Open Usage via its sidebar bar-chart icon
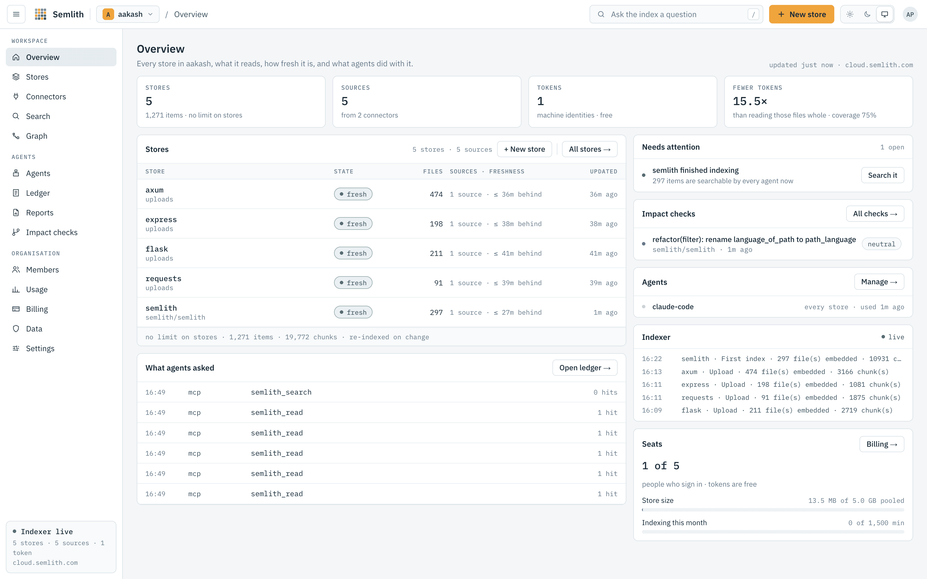This screenshot has height=579, width=927. 16,289
